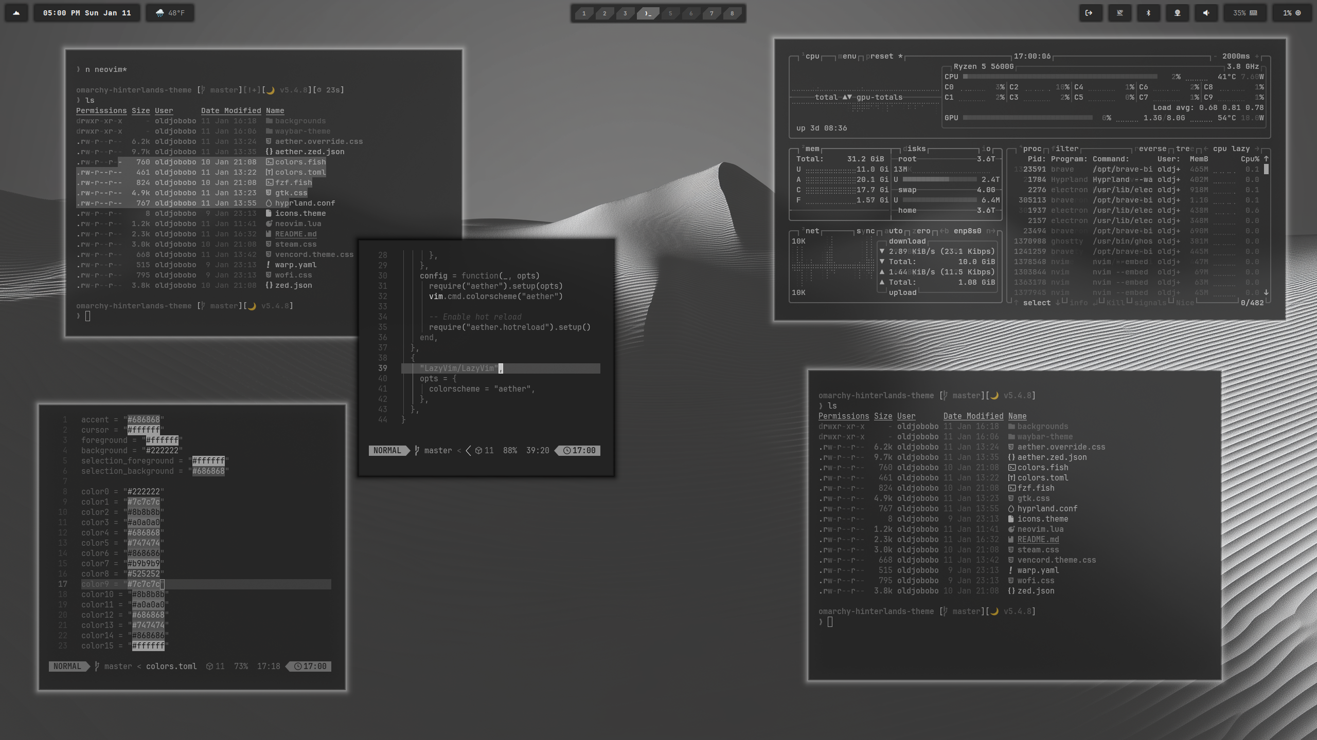Image resolution: width=1317 pixels, height=740 pixels.
Task: Click the network globe icon
Action: [x=1177, y=13]
